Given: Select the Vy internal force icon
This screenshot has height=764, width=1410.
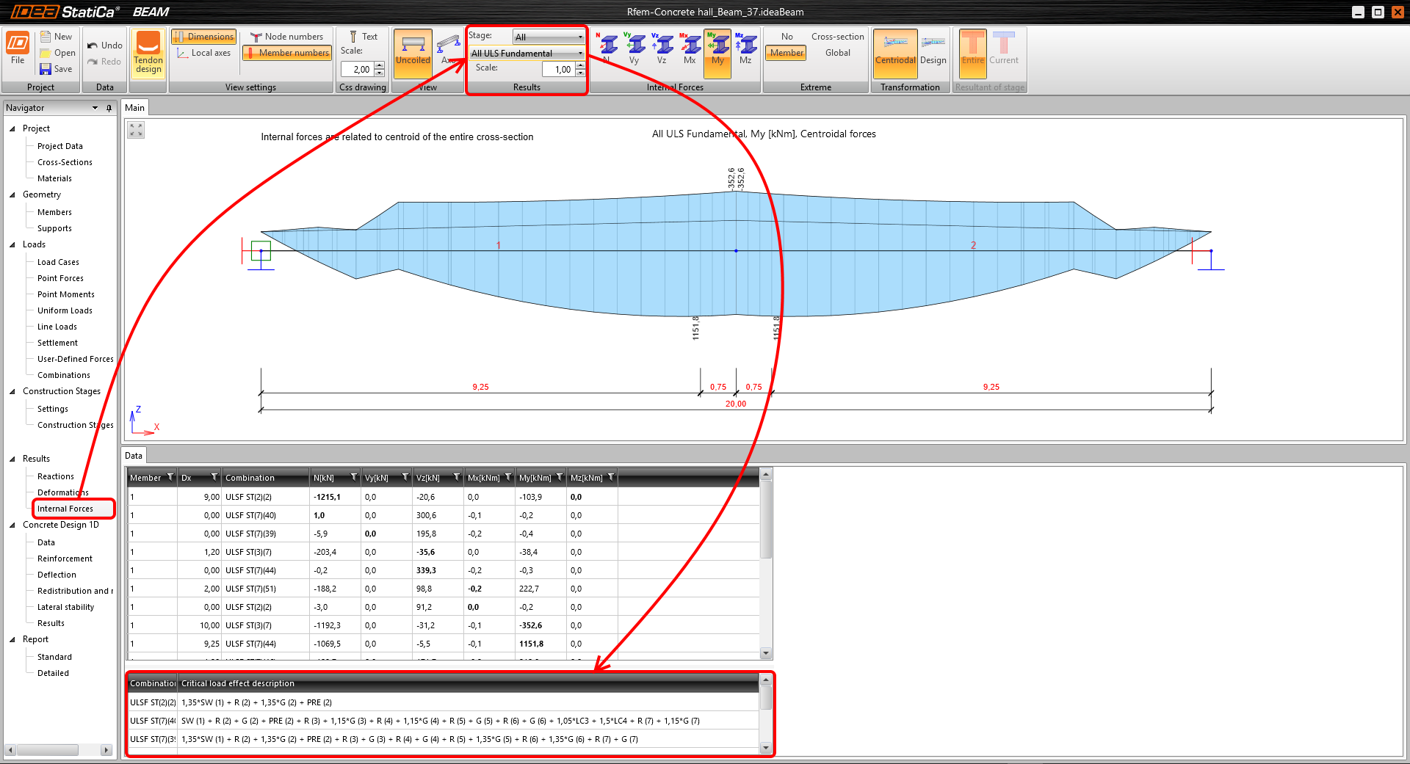Looking at the screenshot, I should tap(634, 50).
